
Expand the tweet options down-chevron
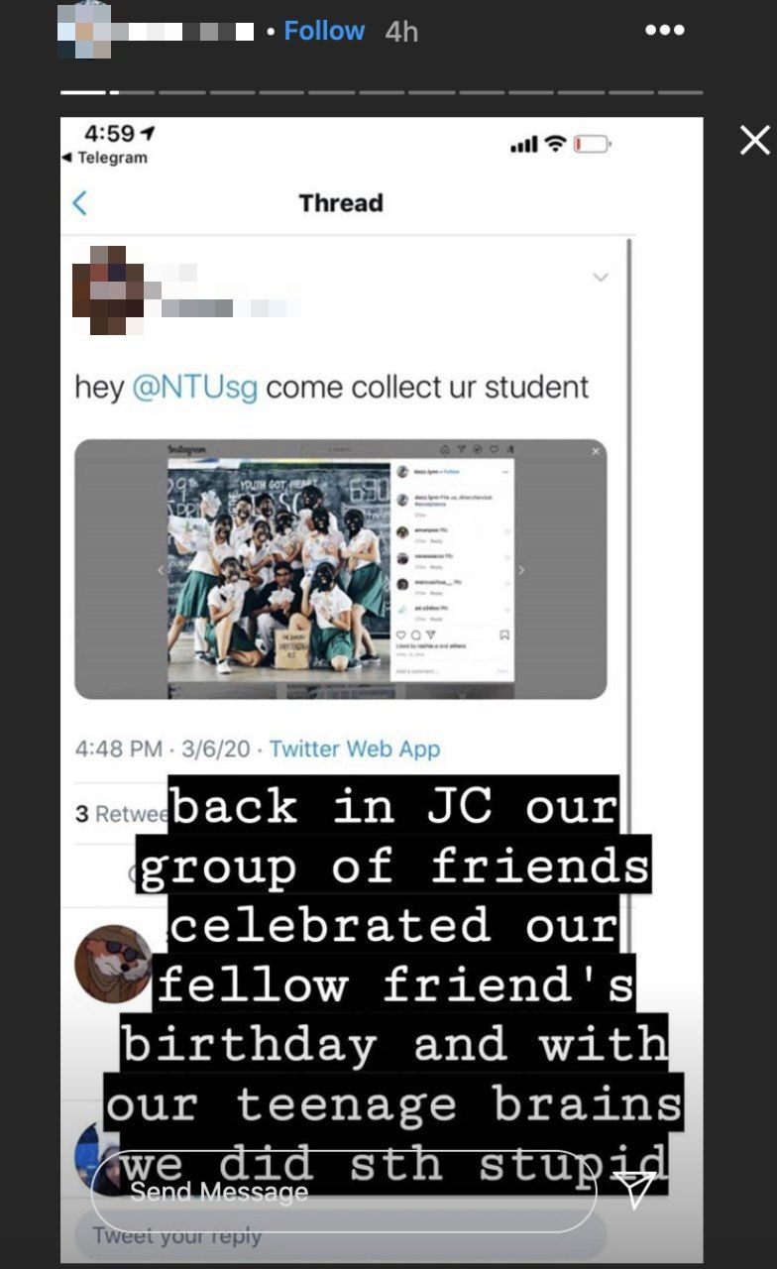pos(601,277)
